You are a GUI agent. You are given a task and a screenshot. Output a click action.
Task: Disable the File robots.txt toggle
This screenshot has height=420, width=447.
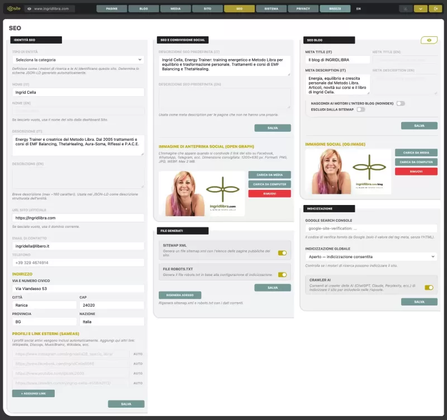coord(282,275)
